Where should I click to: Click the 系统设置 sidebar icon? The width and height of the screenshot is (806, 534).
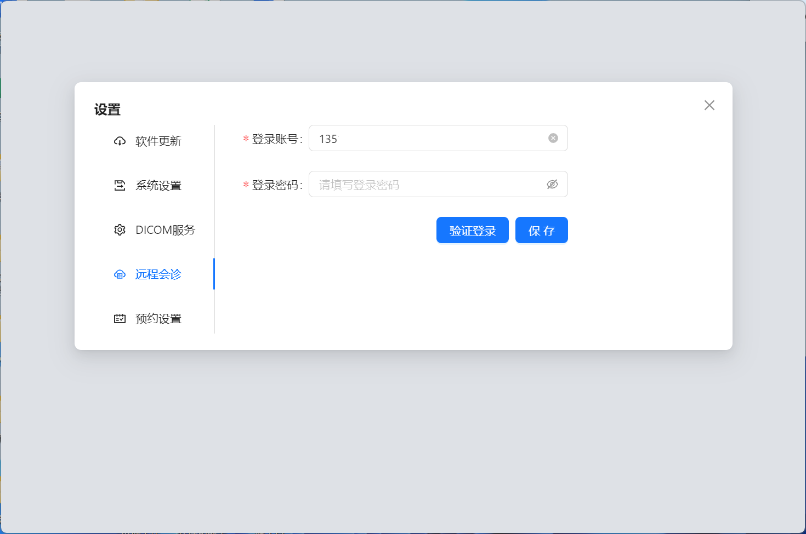(120, 186)
